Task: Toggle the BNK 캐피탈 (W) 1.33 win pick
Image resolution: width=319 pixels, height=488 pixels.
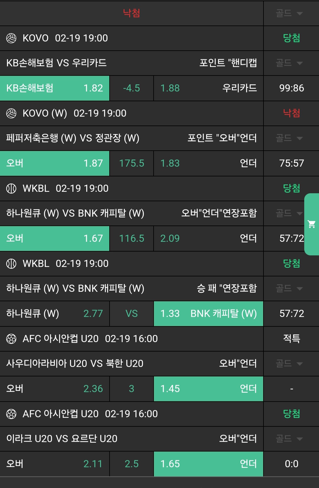Action: [x=208, y=314]
